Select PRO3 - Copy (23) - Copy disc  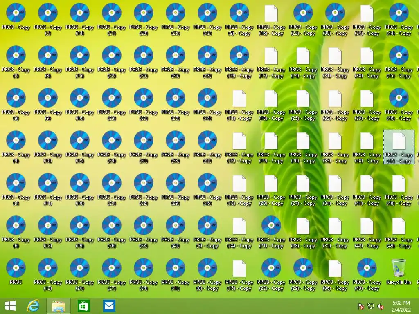tap(303, 13)
